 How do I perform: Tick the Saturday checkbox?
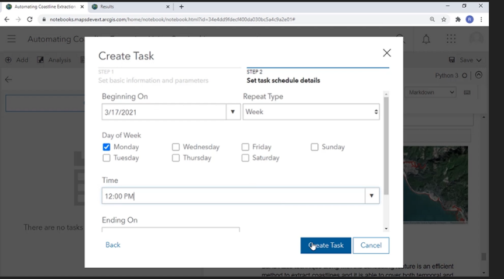(x=245, y=158)
